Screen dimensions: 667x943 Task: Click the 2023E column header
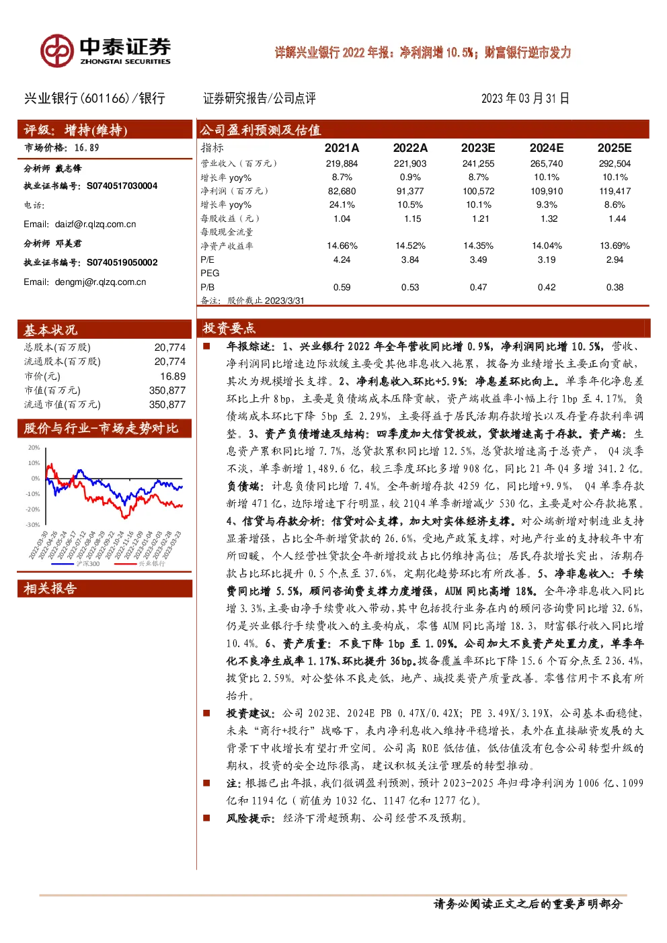pos(478,148)
